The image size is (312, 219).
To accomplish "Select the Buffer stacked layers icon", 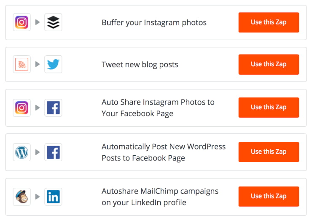I will tap(53, 22).
